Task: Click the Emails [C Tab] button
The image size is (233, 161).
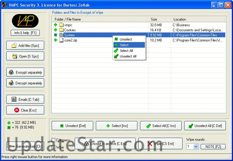Action: (25, 100)
